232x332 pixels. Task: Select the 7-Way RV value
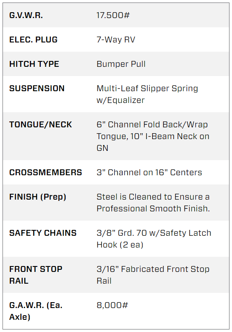(x=116, y=40)
